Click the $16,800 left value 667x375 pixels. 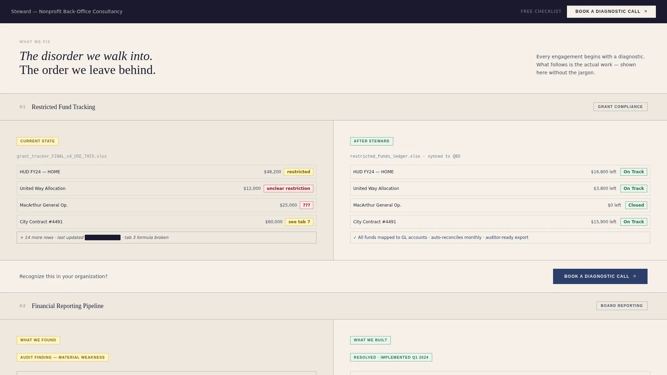[x=603, y=172]
